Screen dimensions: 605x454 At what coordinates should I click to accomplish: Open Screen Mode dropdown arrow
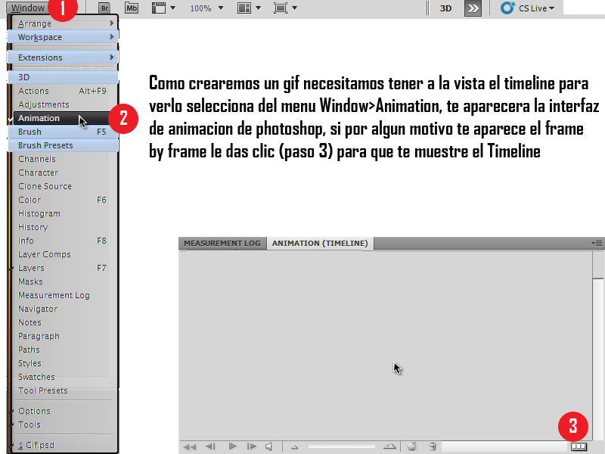[x=295, y=8]
